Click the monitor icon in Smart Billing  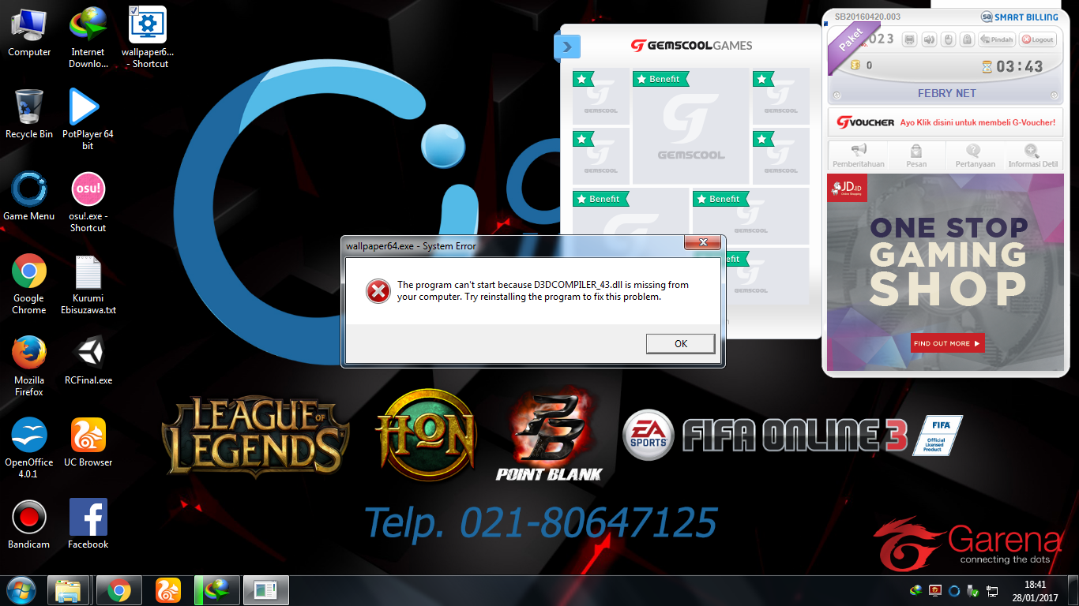coord(909,39)
